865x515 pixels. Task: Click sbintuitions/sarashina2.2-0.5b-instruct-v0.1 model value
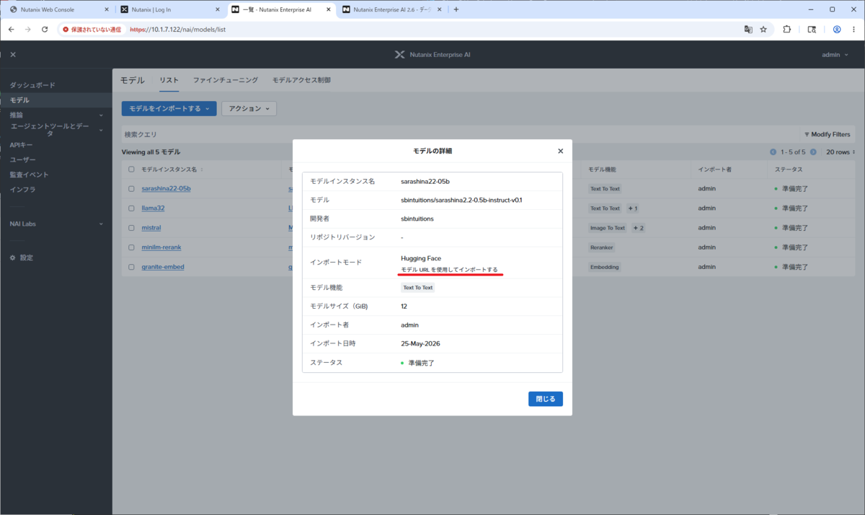point(461,200)
